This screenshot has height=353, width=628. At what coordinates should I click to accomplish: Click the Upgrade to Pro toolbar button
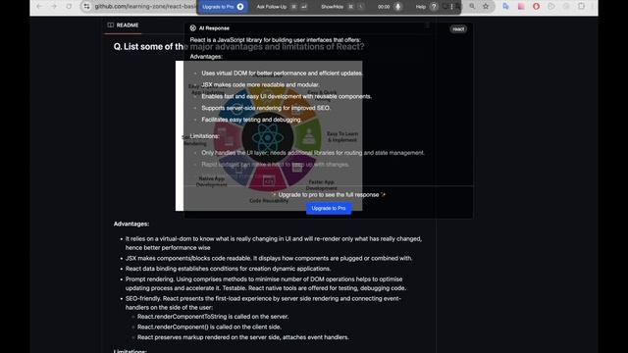(223, 7)
